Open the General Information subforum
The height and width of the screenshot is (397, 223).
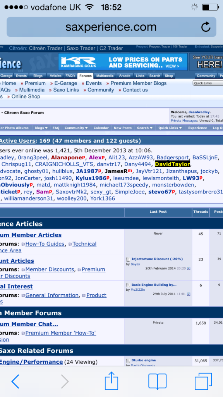pos(52,295)
